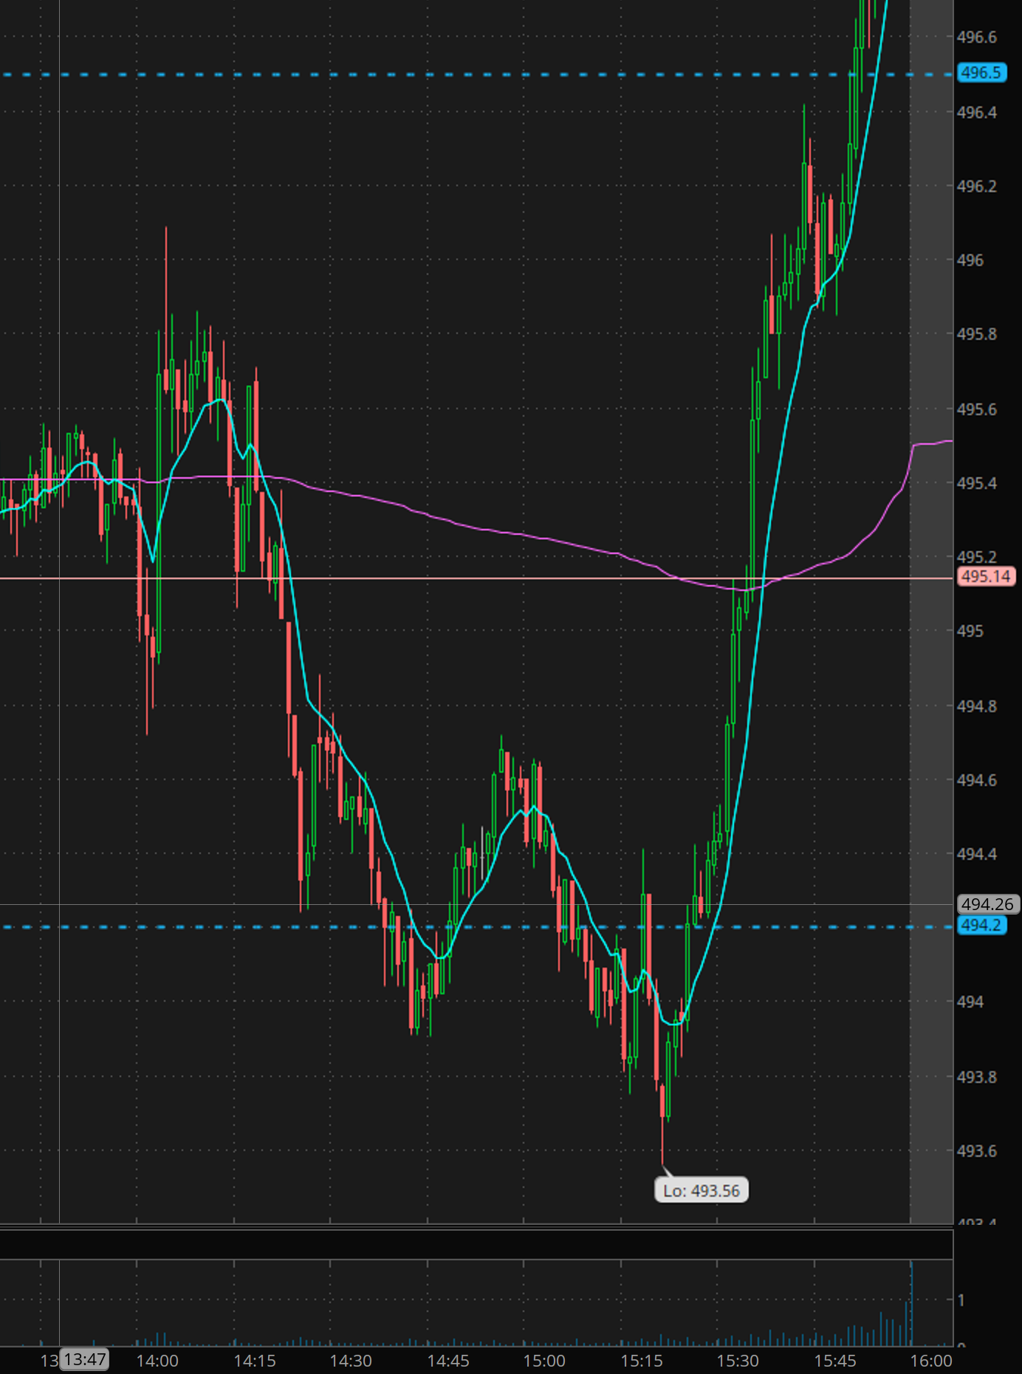
Task: Click the 493.6 price axis label
Action: 977,1151
